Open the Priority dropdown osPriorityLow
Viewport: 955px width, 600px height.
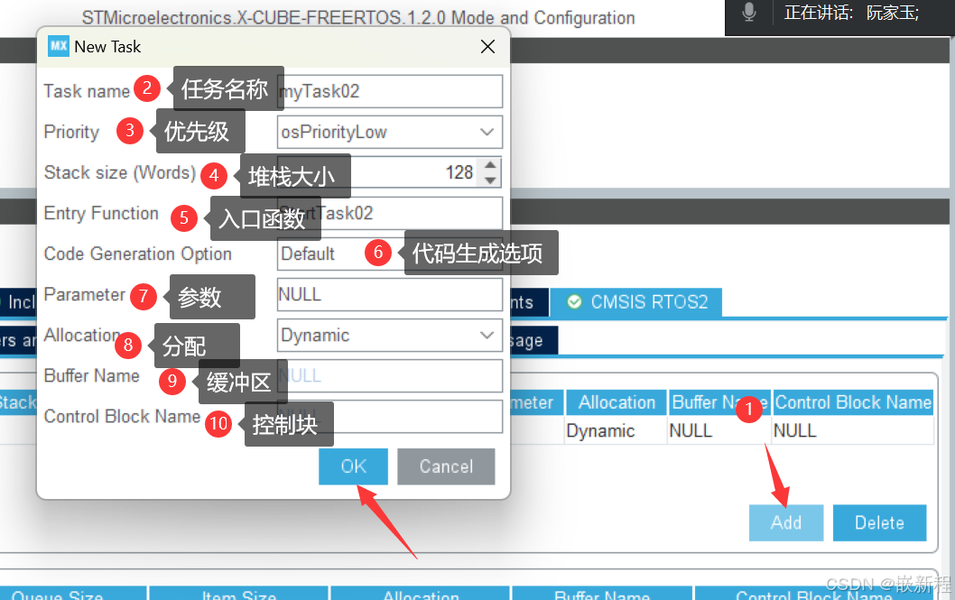click(390, 132)
